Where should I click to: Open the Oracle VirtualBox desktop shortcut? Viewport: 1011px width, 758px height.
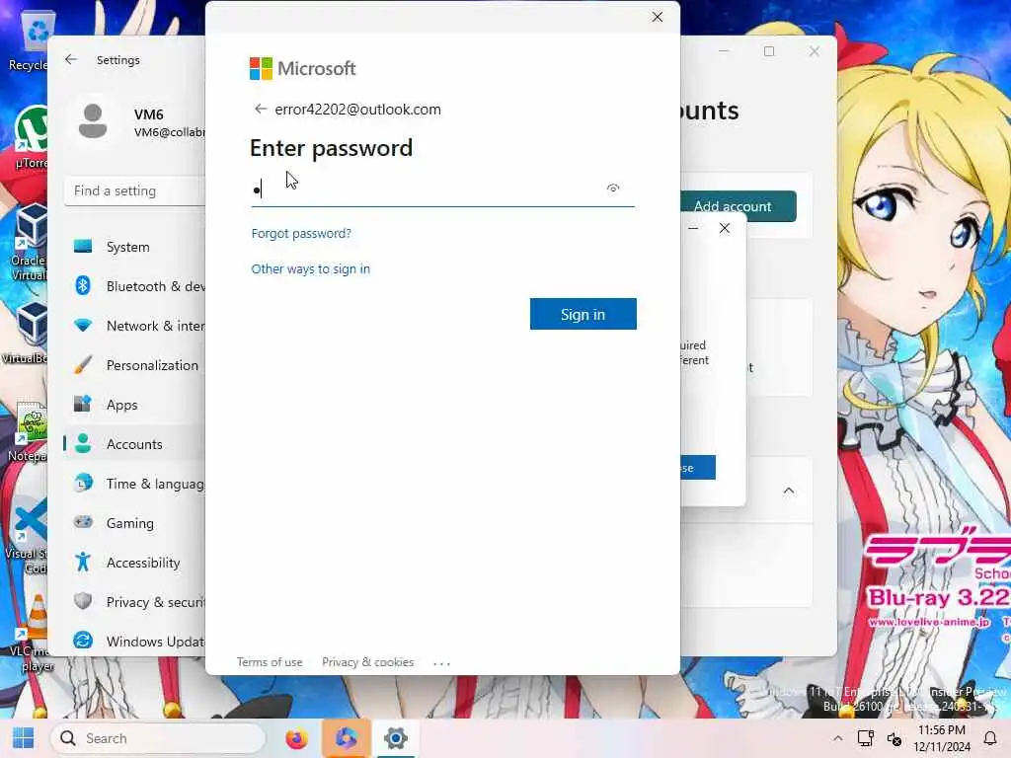tap(29, 242)
